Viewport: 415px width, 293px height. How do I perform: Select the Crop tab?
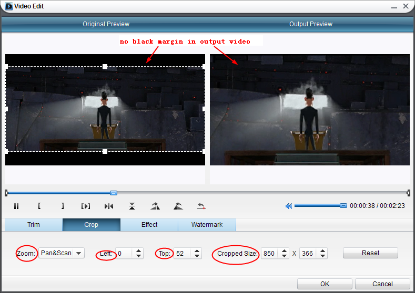92,225
